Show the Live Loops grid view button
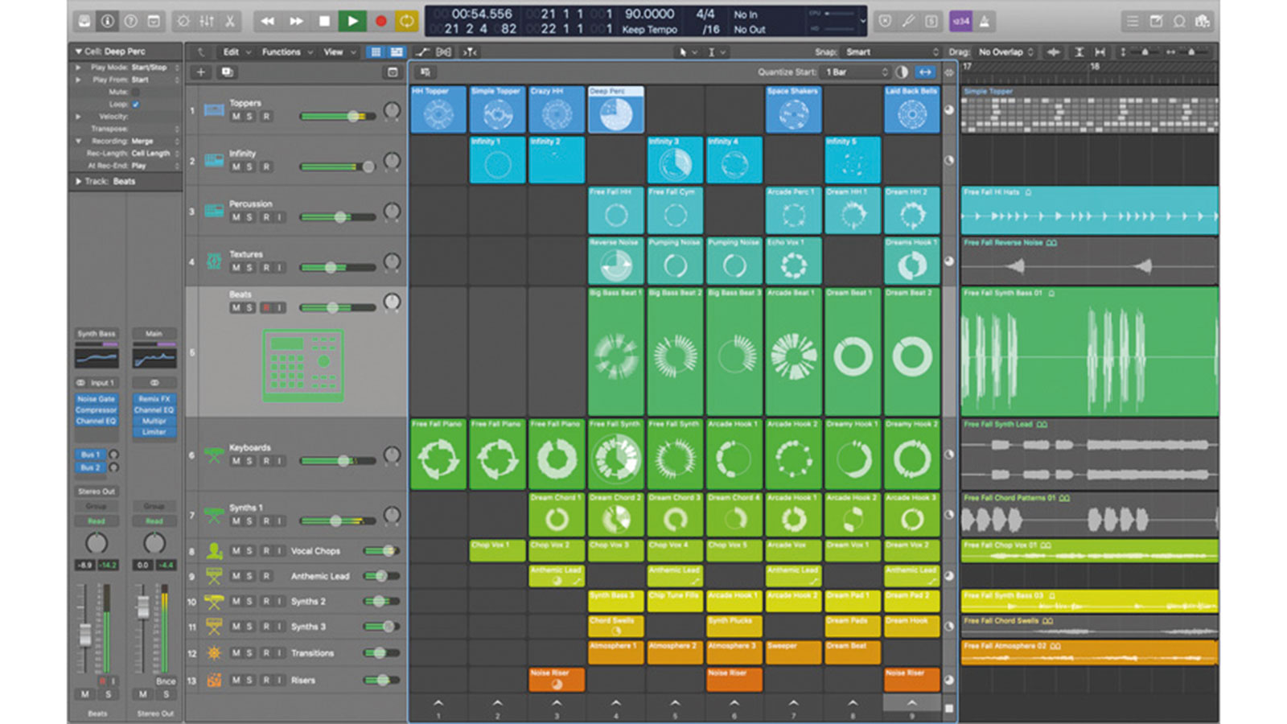Screen dimensions: 1287x724 click(376, 52)
